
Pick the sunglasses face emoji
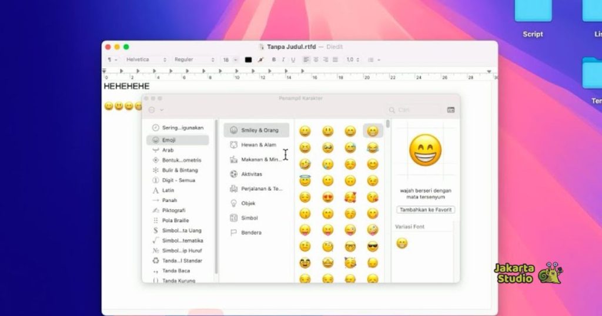(x=372, y=247)
